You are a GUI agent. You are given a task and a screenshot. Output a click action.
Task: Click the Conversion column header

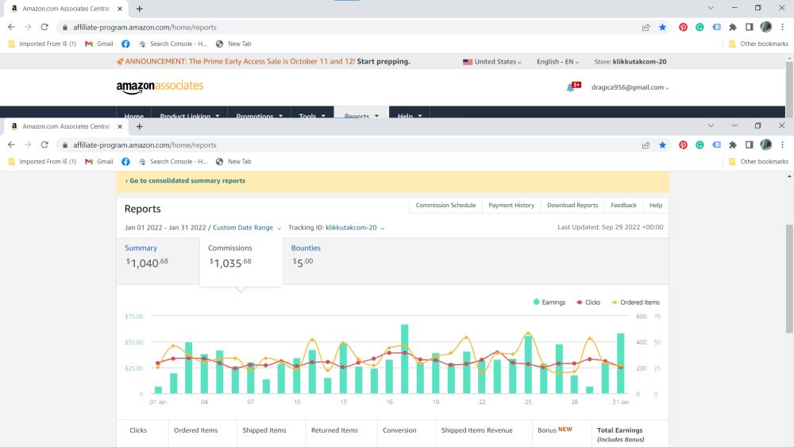point(399,430)
